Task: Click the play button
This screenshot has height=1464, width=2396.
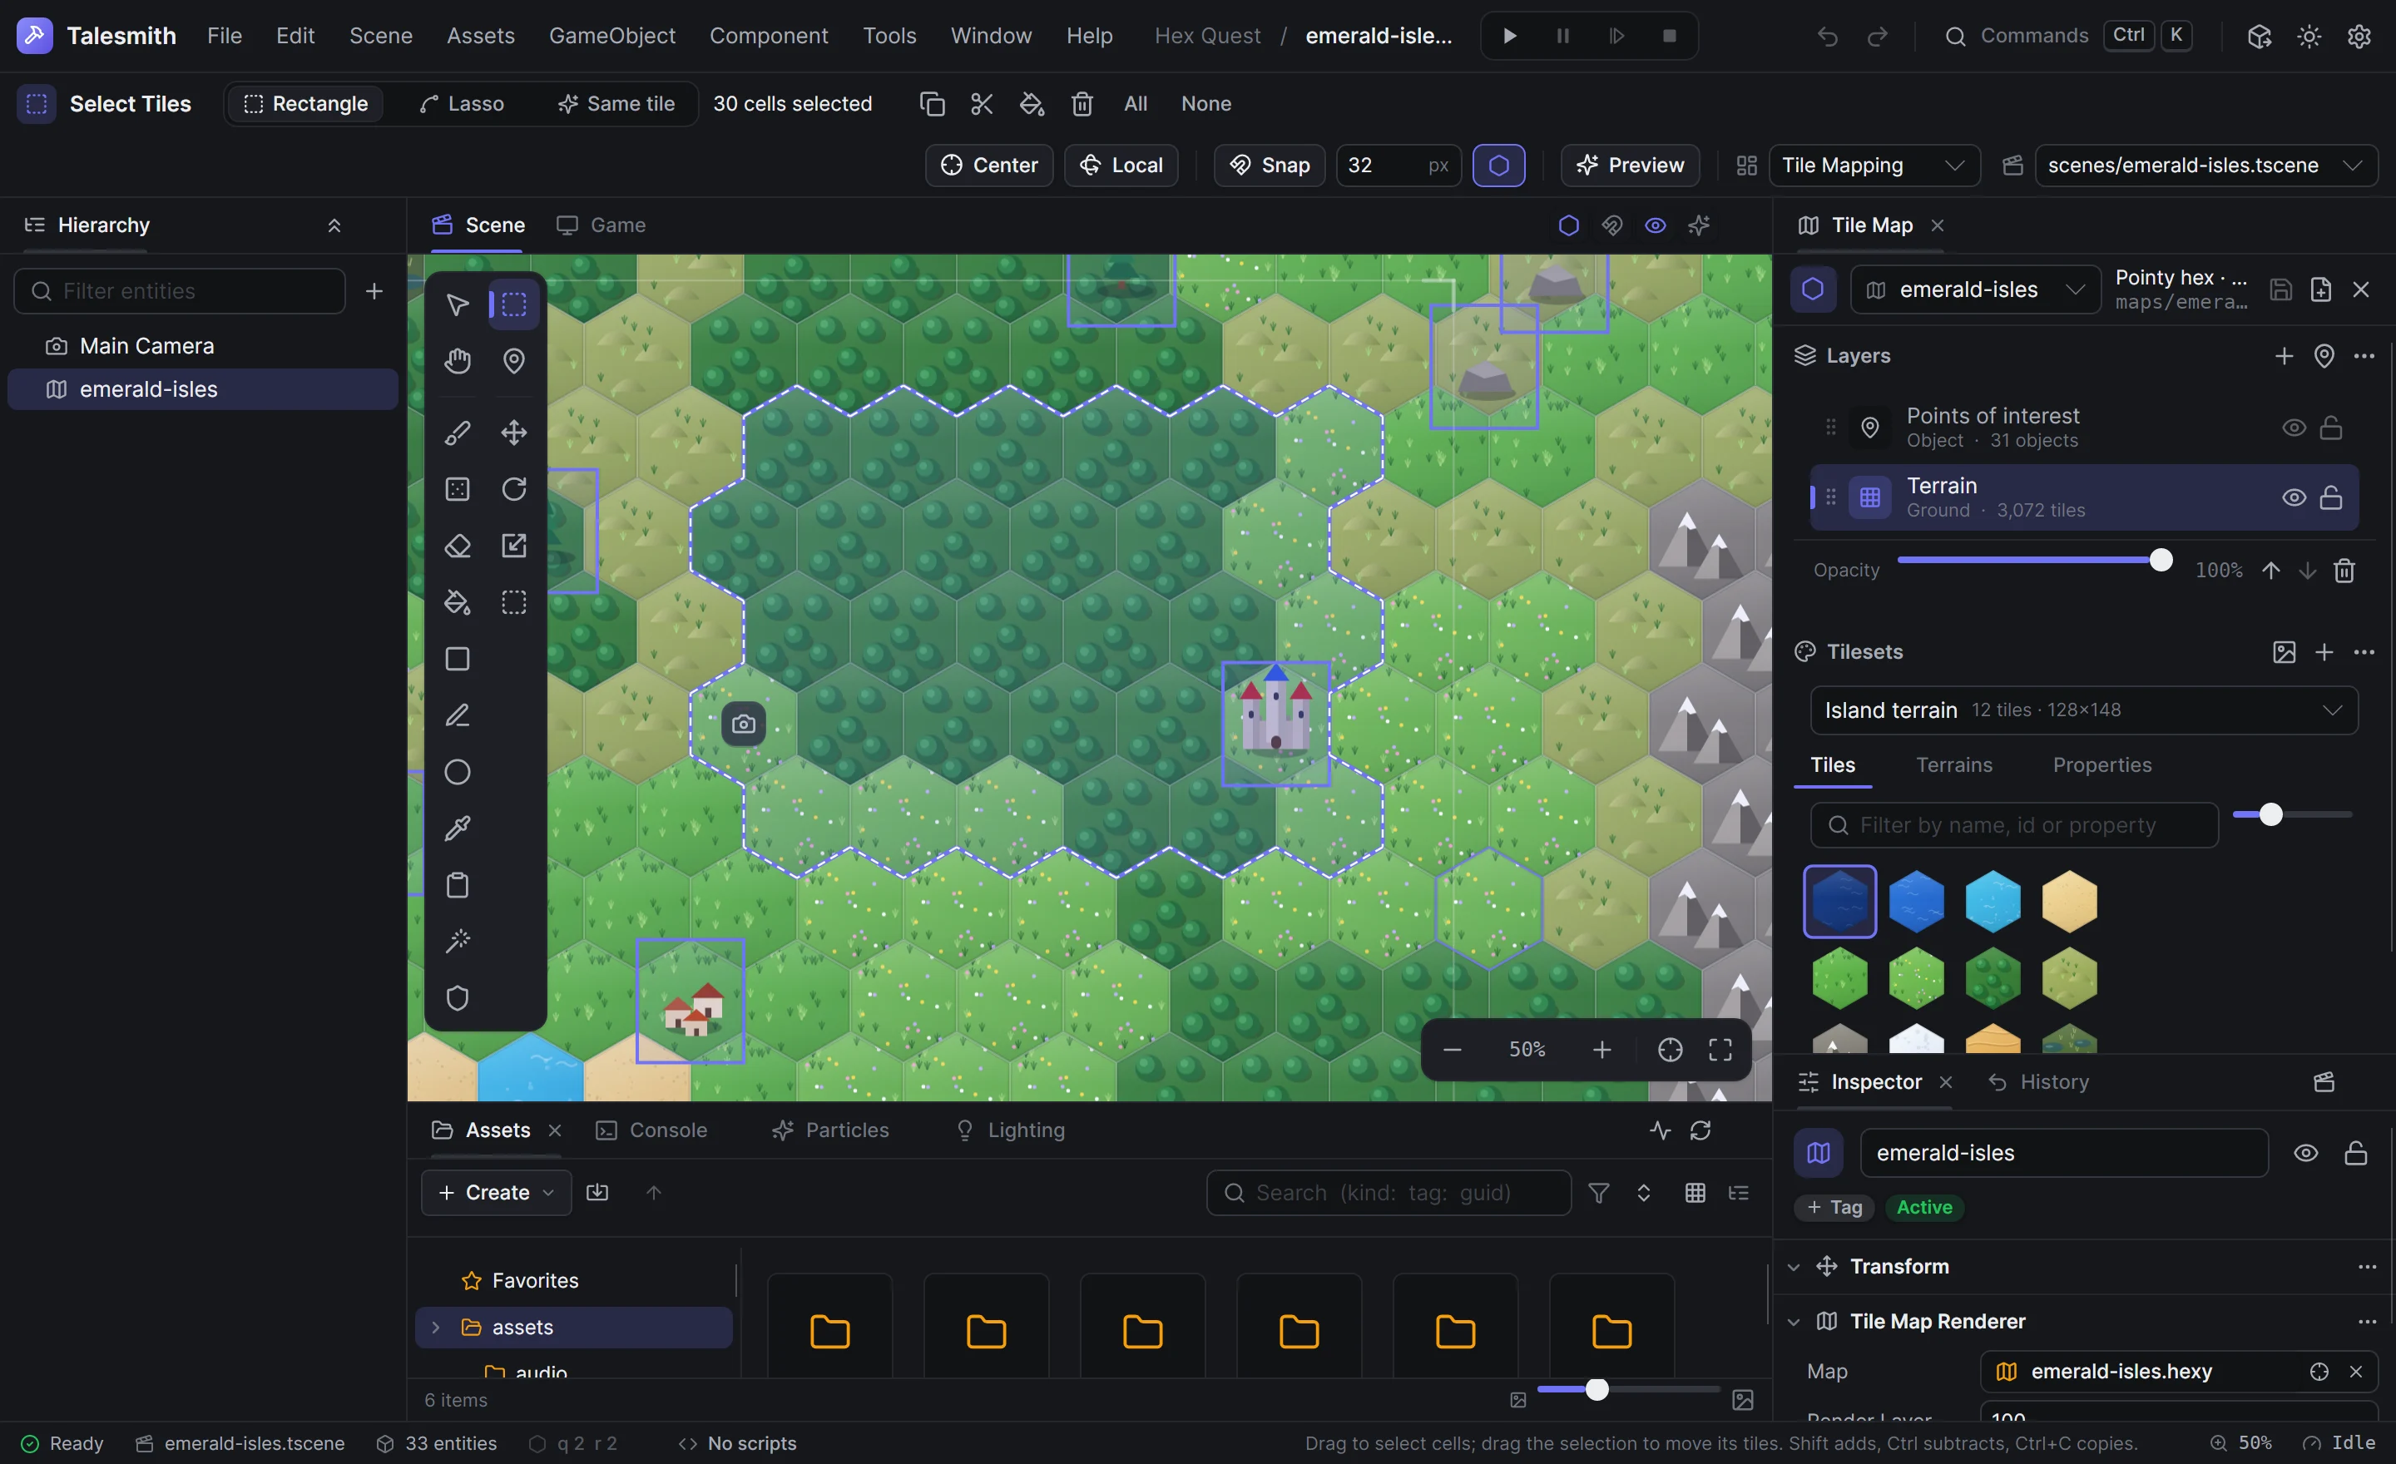Action: pyautogui.click(x=1509, y=36)
